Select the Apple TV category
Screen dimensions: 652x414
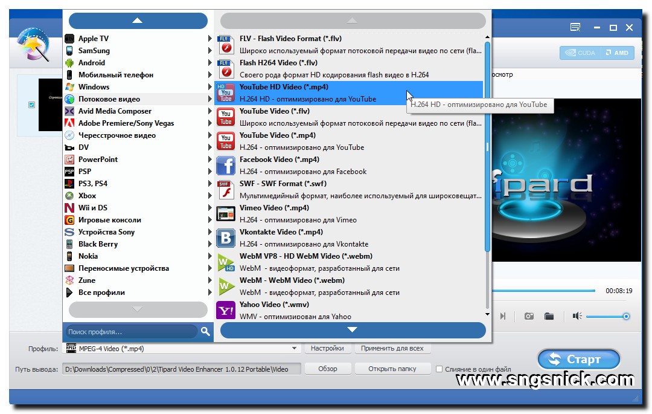point(137,39)
